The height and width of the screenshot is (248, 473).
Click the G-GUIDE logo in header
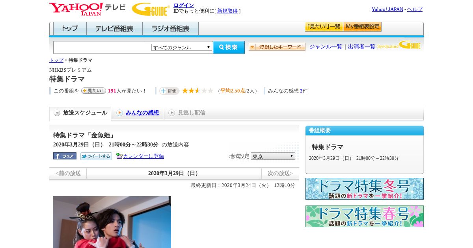coord(151,9)
